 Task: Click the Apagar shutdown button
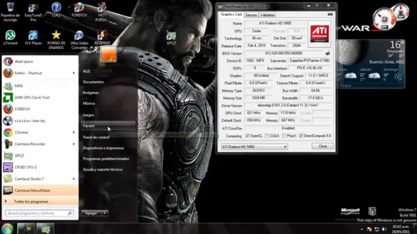pos(91,213)
